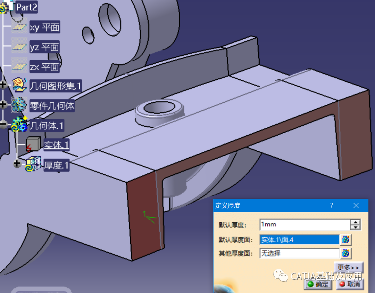Image resolution: width=375 pixels, height=293 pixels.
Task: Select the 几何体.1 label
Action: (x=47, y=125)
